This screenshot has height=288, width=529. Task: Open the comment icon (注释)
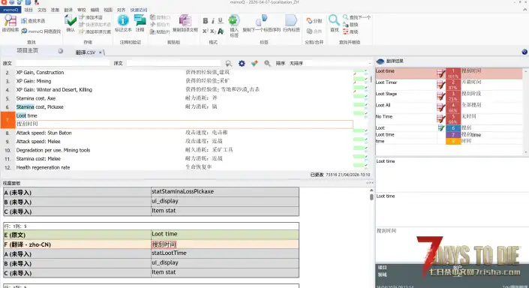click(140, 20)
